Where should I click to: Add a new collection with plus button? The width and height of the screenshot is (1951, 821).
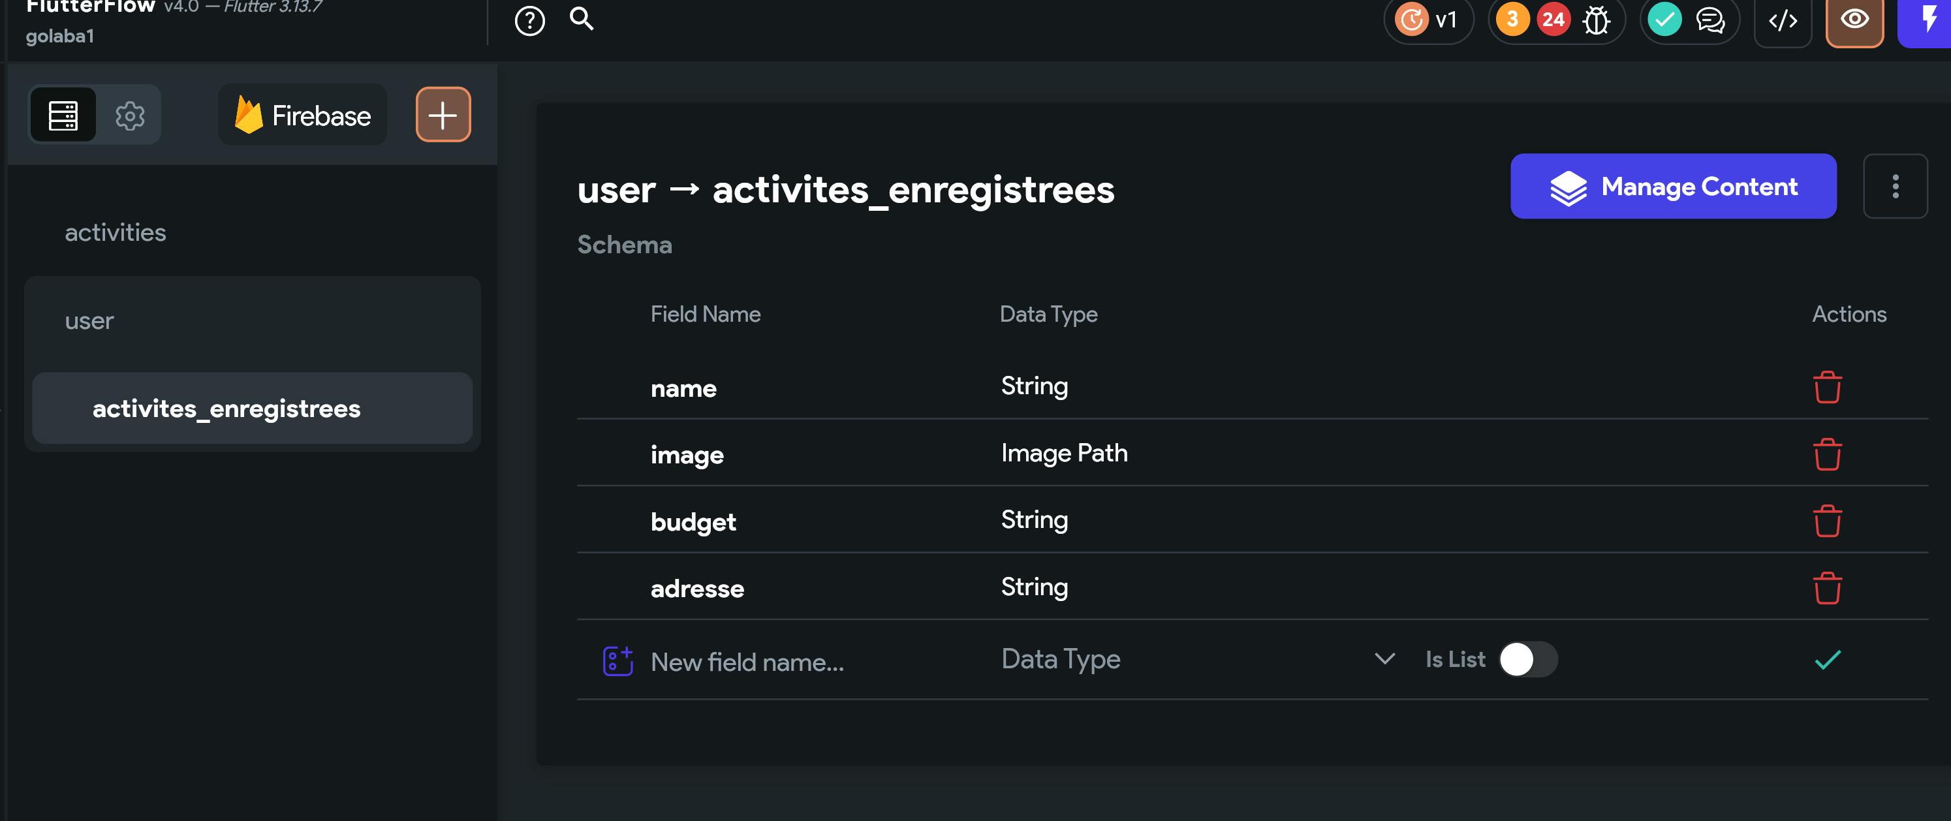tap(443, 115)
